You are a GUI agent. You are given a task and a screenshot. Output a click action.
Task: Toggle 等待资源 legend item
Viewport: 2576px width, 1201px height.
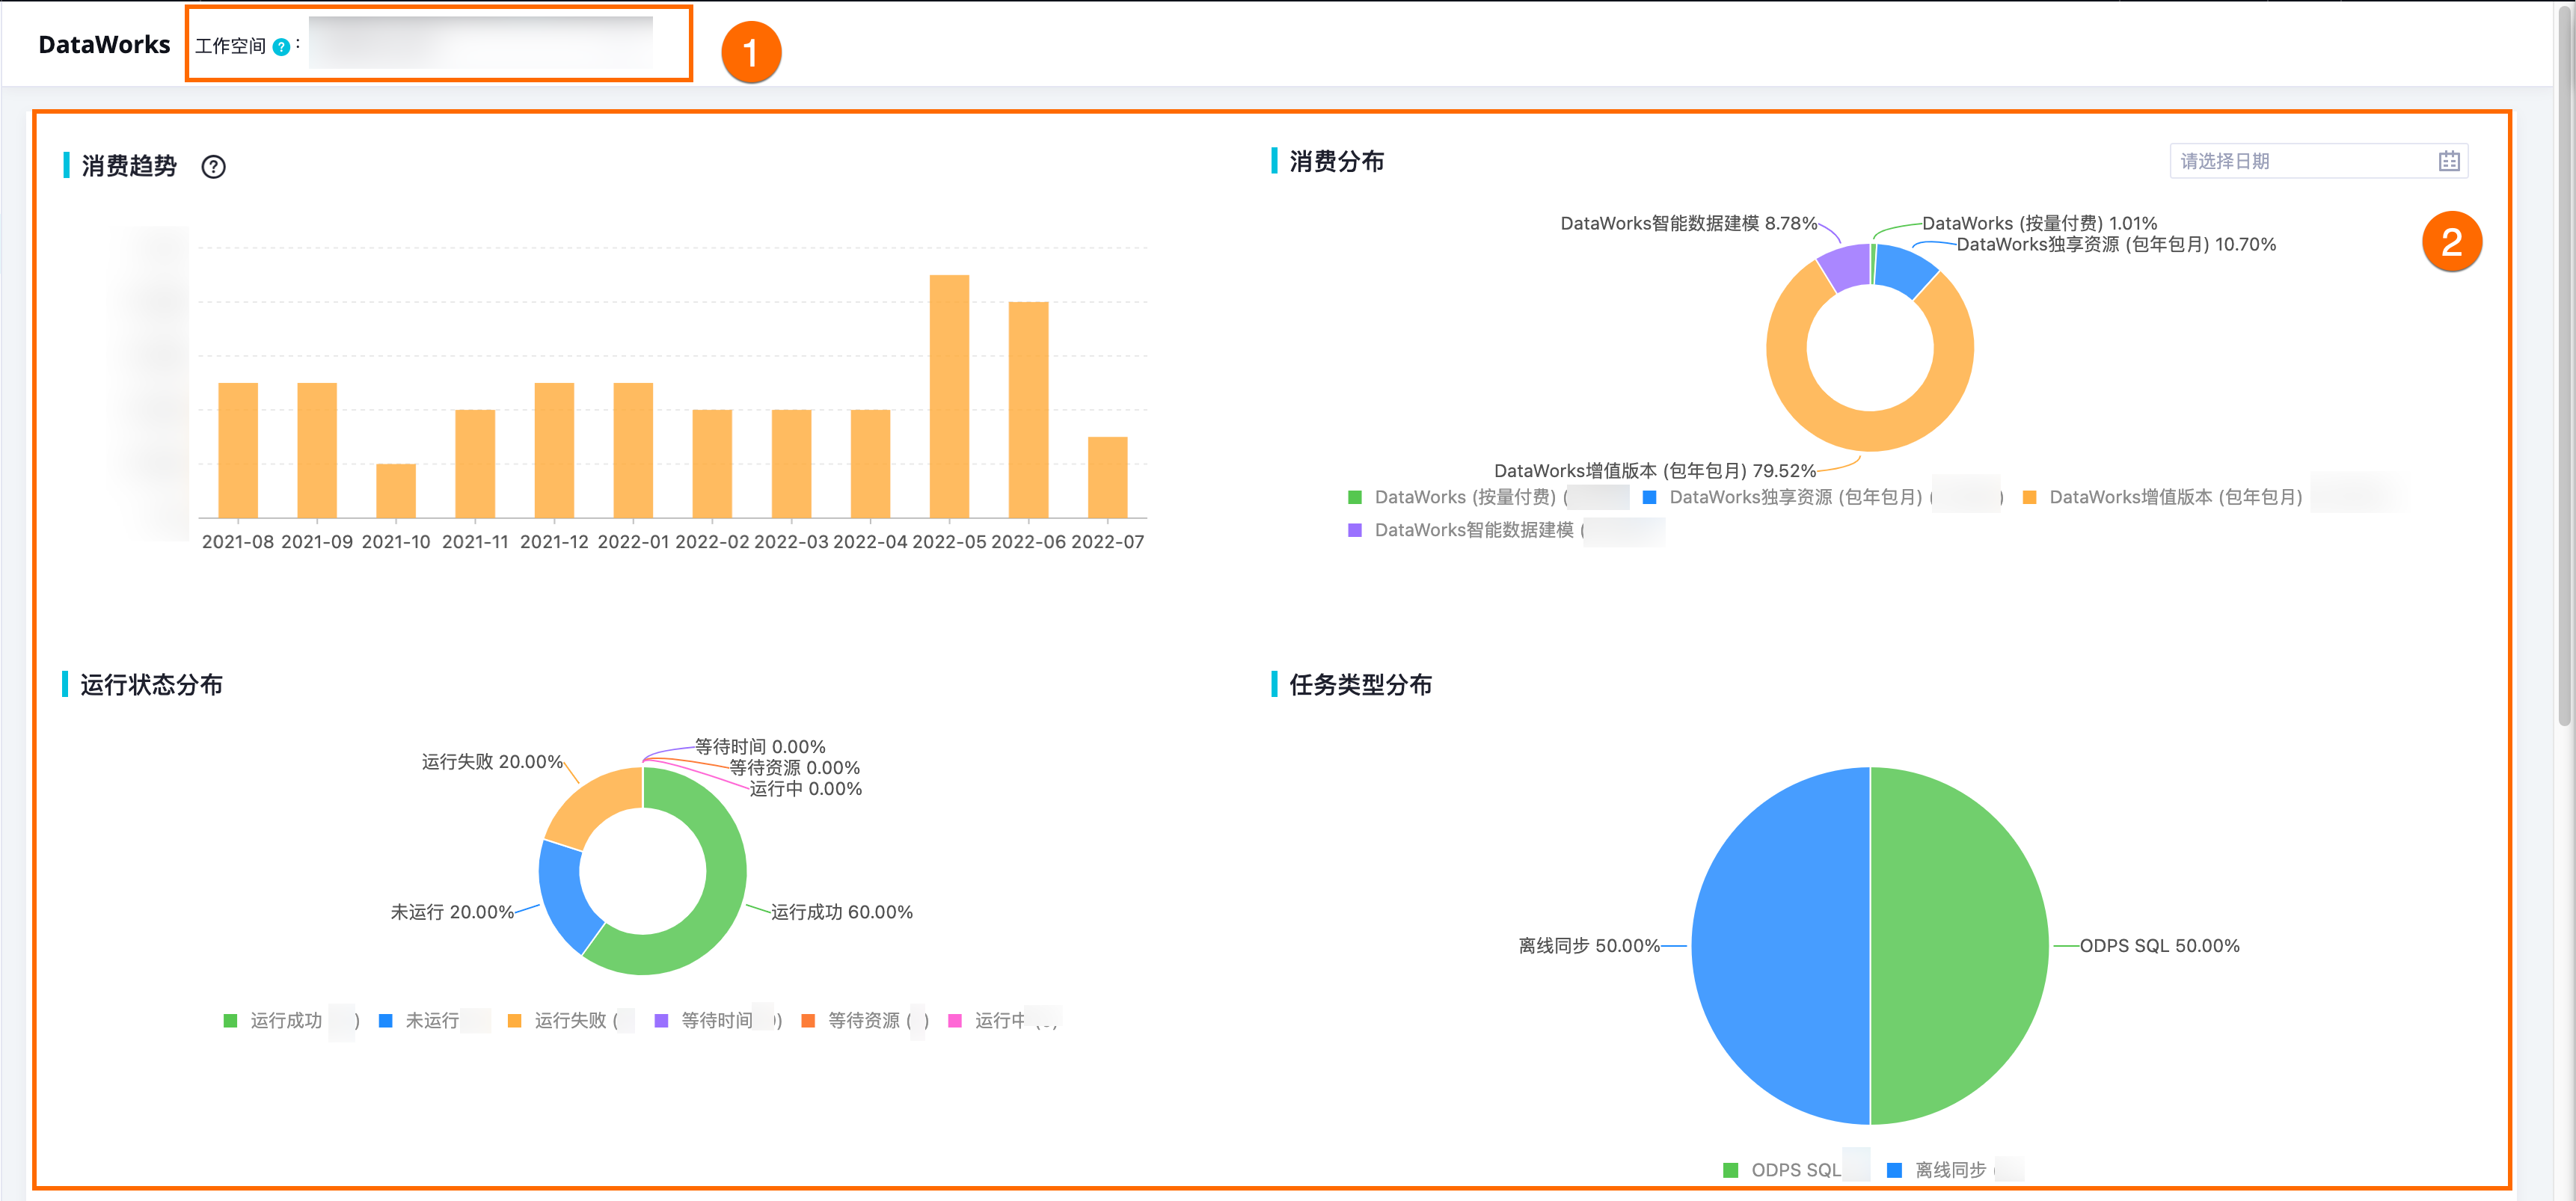[x=865, y=1020]
